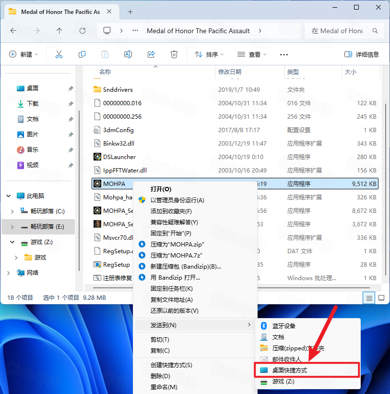Click the Bluetooth device icon in Send-to submenu
This screenshot has width=390, height=394.
pyautogui.click(x=263, y=326)
